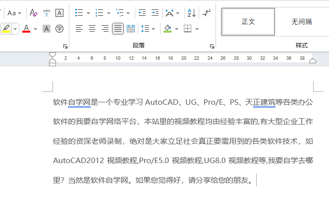The height and width of the screenshot is (211, 329).
Task: Open Asian Layout button
Action: [169, 13]
